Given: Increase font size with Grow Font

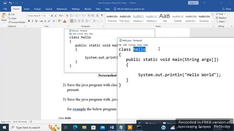Looking at the screenshot, I should (52, 16).
